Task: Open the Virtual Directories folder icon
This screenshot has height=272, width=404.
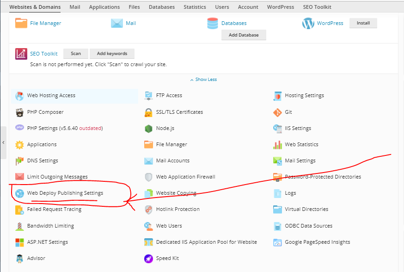Action: pyautogui.click(x=277, y=210)
